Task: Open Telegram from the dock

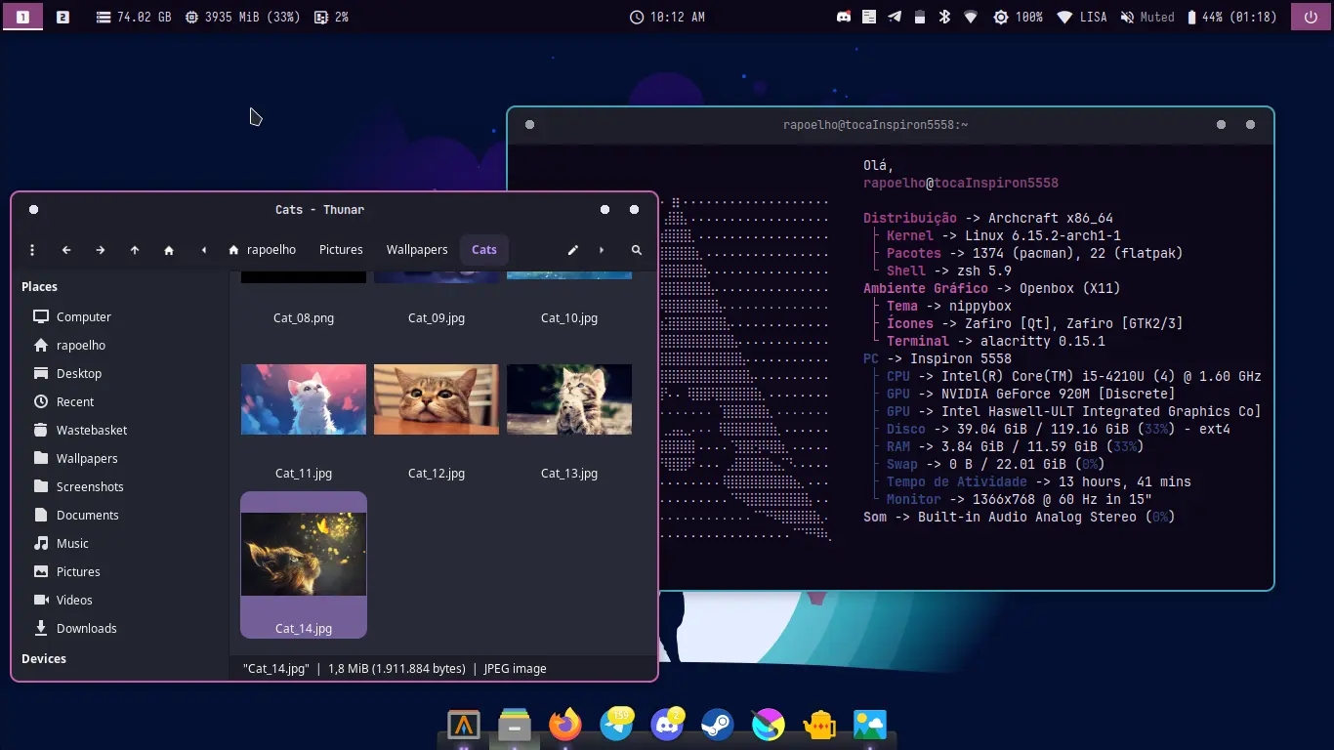Action: click(x=616, y=725)
